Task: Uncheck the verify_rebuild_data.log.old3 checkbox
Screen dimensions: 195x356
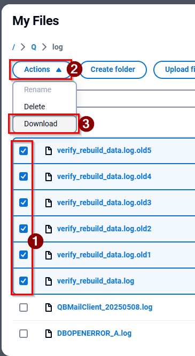Action: point(24,203)
